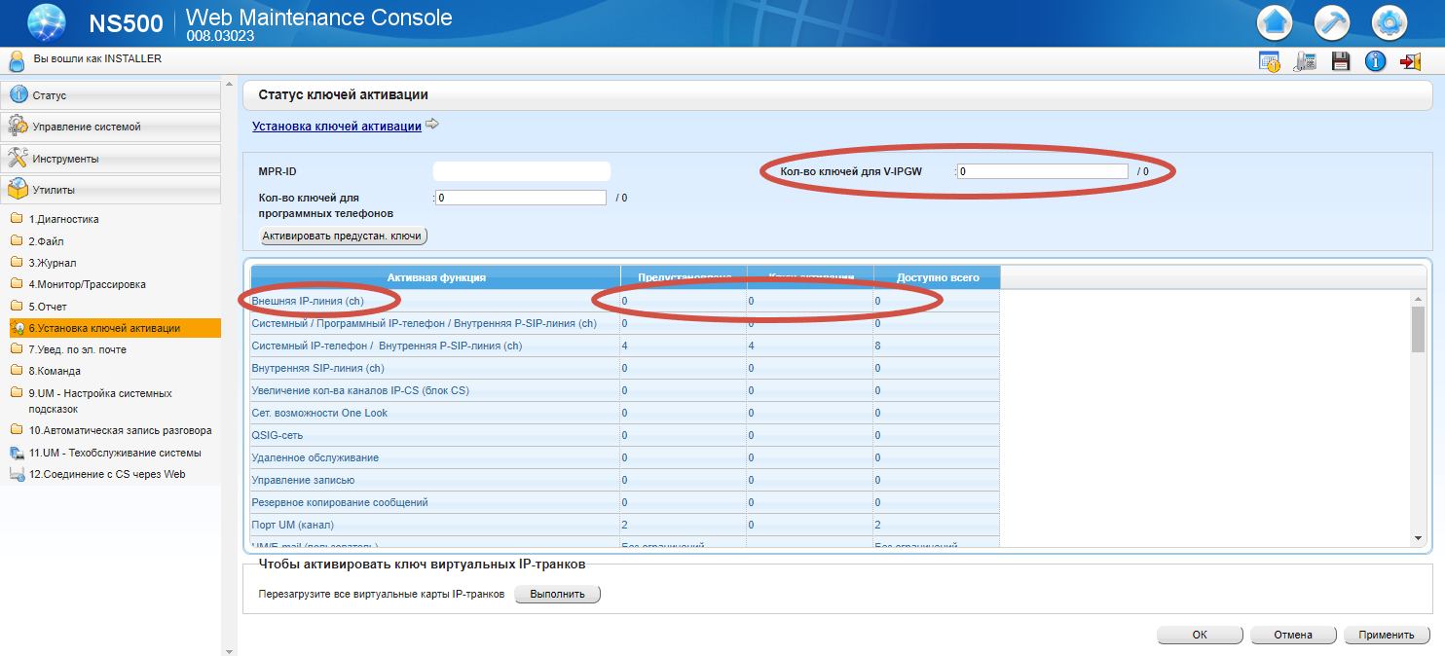Confirm with the OK button

1200,635
